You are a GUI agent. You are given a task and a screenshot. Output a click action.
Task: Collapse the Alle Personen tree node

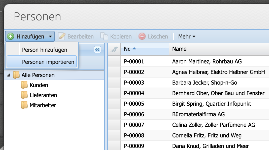(9, 75)
